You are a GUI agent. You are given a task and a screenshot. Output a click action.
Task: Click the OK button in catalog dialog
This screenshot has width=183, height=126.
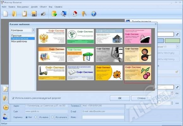pos(120,98)
